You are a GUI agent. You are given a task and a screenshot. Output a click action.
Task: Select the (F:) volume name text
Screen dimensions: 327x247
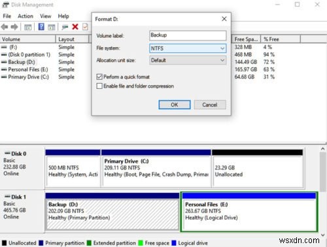click(13, 47)
